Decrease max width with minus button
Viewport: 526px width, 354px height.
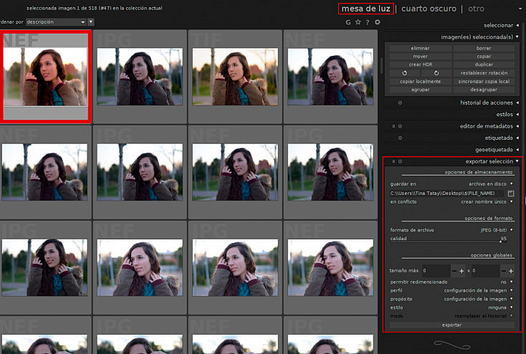(454, 271)
